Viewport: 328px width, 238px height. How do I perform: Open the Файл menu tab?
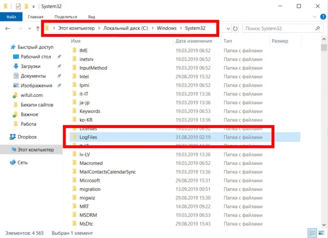11,17
